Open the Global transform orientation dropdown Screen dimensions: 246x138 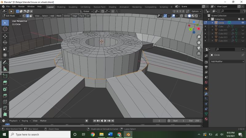[x=86, y=11]
